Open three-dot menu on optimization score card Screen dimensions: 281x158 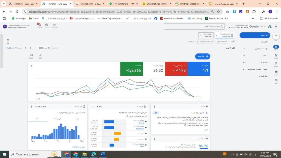(x=154, y=139)
